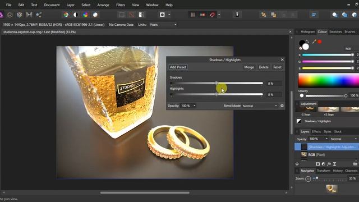Image resolution: width=359 pixels, height=202 pixels.
Task: Click Reset in Shadows / Highlights
Action: pyautogui.click(x=277, y=67)
